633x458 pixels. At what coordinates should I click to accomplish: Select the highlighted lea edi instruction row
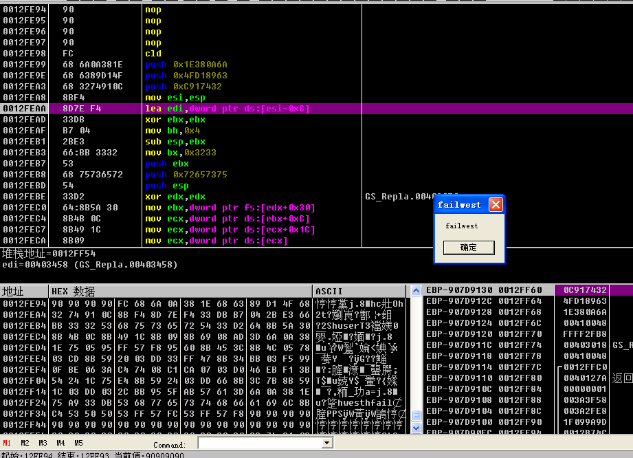point(227,109)
